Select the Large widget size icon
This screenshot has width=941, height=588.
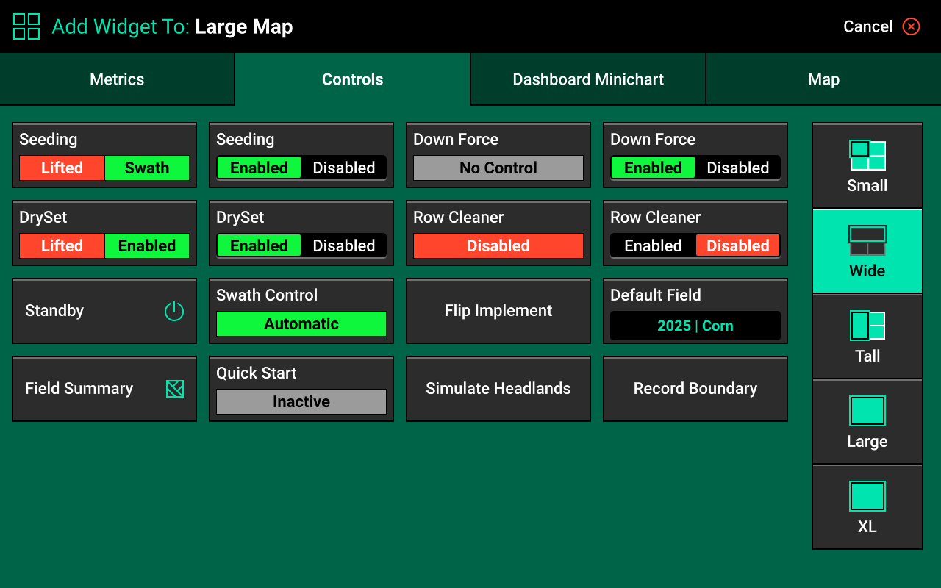(x=867, y=411)
